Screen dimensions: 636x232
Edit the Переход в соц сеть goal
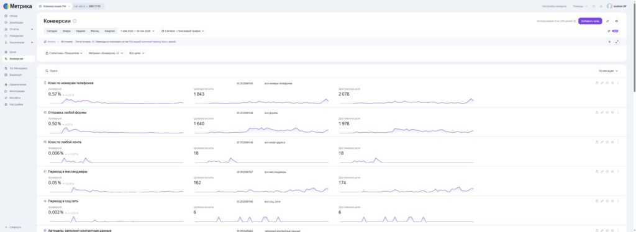[x=602, y=201]
